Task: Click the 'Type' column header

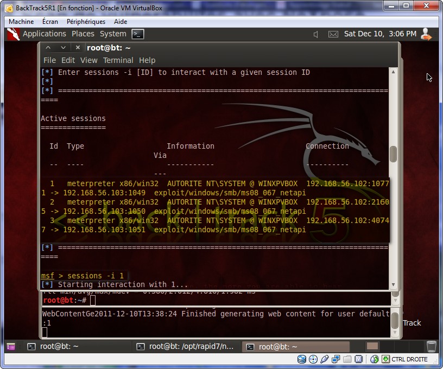Action: click(75, 147)
